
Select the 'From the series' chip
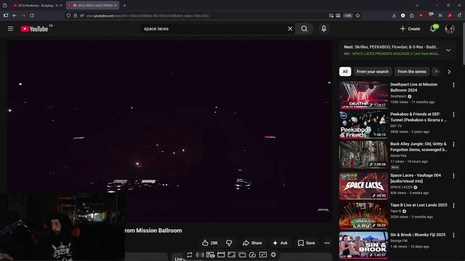click(x=412, y=71)
